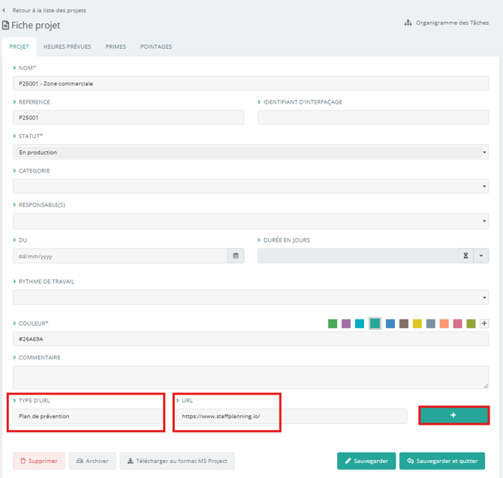Click Sauvegarder et quitter button
Screen dimensions: 503x478
tap(441, 461)
